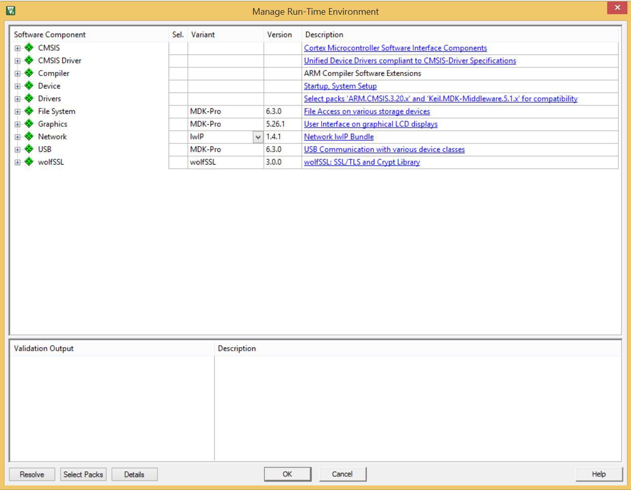Open Help for run-time environment
This screenshot has width=631, height=490.
click(x=599, y=474)
